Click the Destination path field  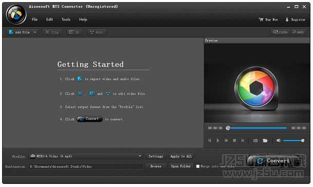pos(86,166)
